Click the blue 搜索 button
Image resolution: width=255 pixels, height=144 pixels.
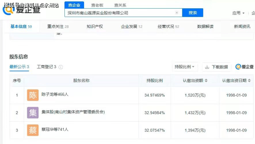[x=193, y=13]
